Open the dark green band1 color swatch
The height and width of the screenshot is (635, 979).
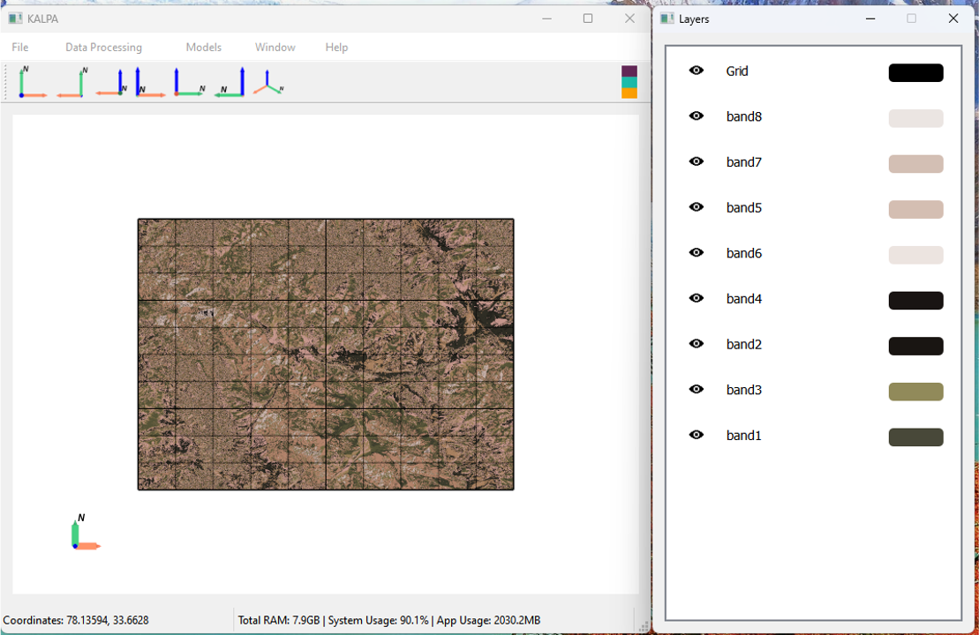click(x=916, y=437)
